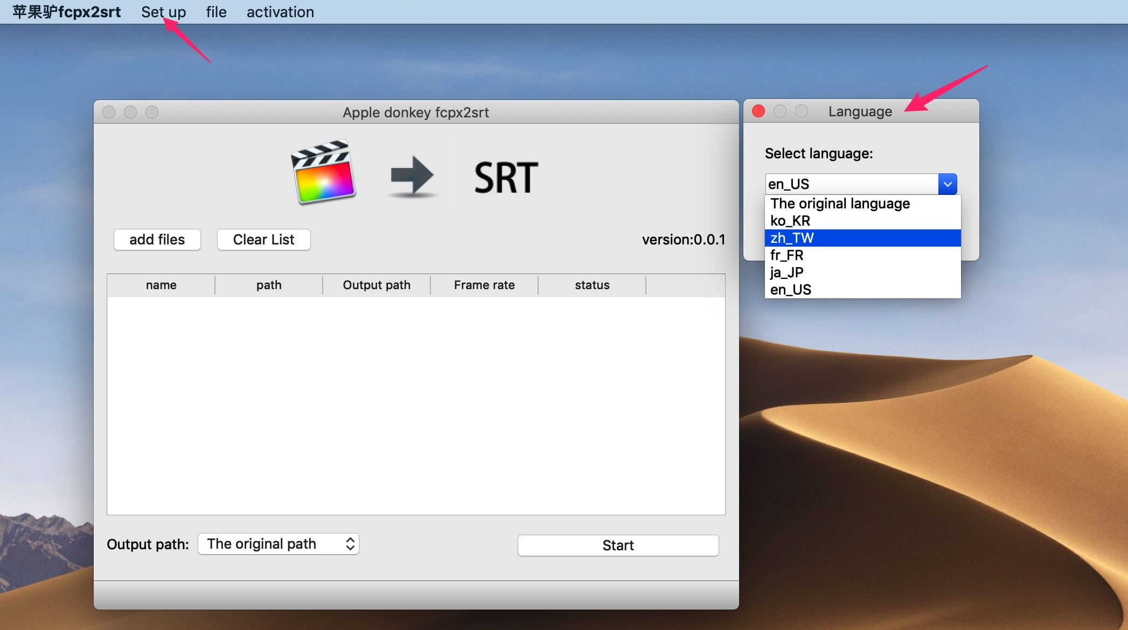Click the gray conversion arrow icon
1128x630 pixels.
tap(412, 176)
